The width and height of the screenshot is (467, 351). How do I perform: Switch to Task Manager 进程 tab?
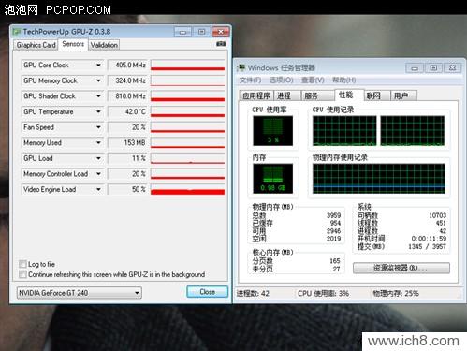pos(287,95)
